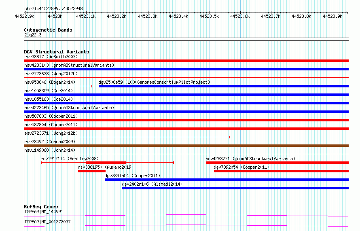This screenshot has width=360, height=231.
Task: Click the 44523k ruler tick label
Action: (55, 16)
